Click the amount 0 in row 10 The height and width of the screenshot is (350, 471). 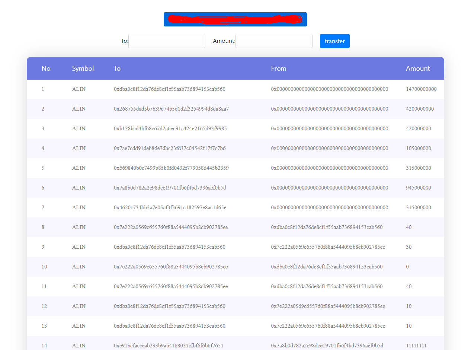coord(407,267)
